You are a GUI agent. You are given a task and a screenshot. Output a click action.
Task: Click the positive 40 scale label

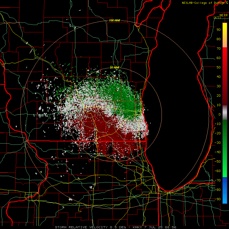pos(219,77)
